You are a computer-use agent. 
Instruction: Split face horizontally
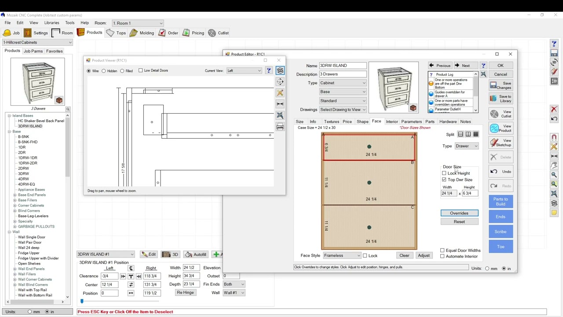pos(461,134)
